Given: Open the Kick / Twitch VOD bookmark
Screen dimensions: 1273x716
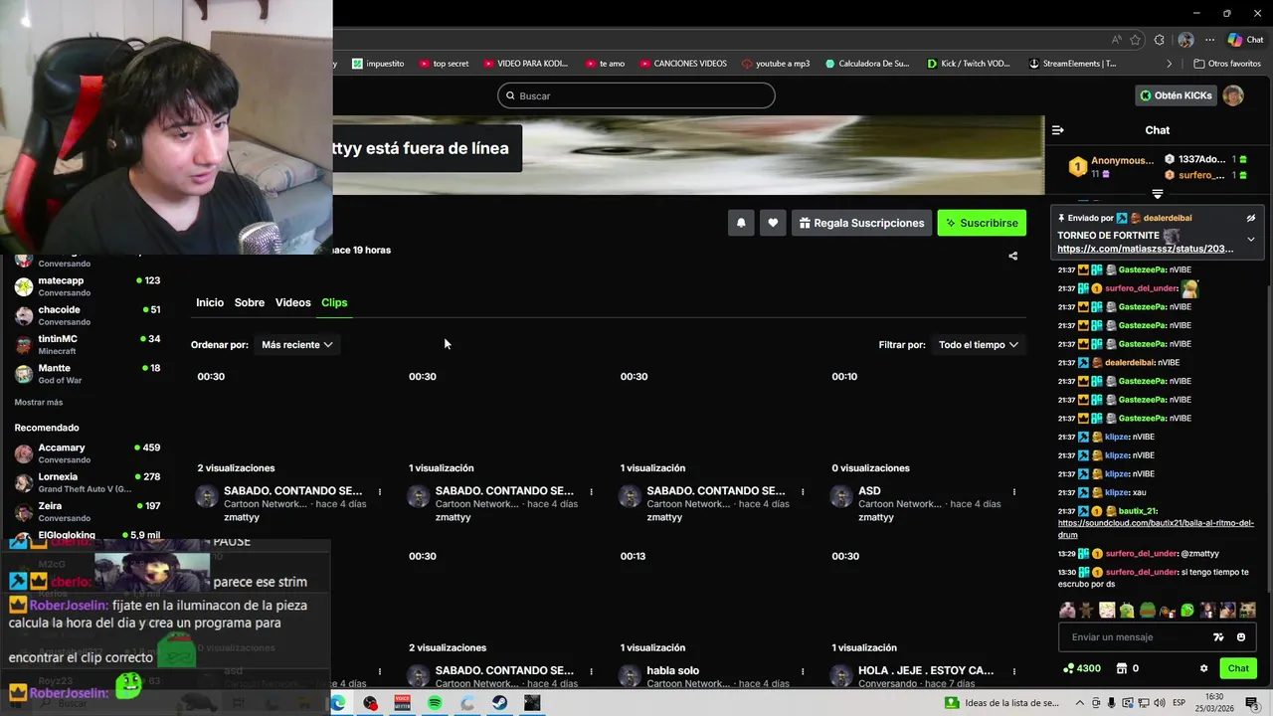Looking at the screenshot, I should pos(968,64).
